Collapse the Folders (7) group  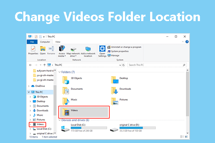(60, 72)
